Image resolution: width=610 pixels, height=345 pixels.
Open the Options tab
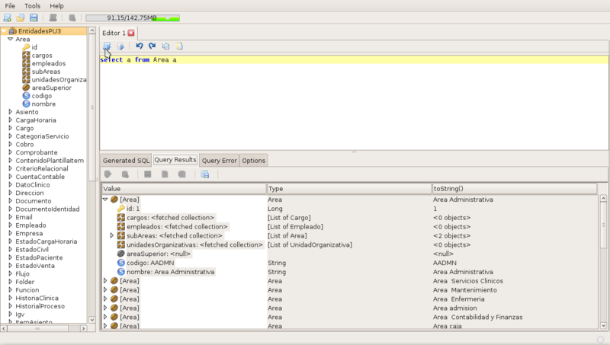254,161
